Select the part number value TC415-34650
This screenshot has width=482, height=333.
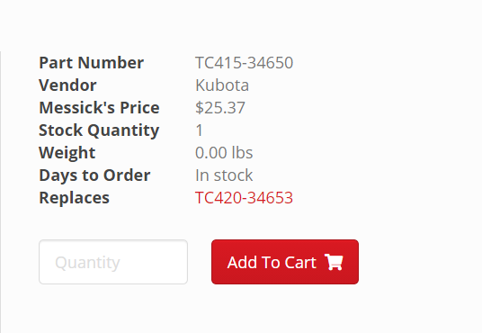tap(244, 63)
